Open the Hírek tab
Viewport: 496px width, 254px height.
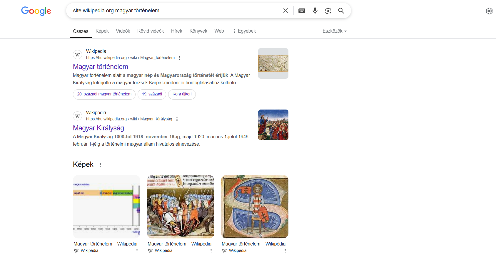(177, 31)
